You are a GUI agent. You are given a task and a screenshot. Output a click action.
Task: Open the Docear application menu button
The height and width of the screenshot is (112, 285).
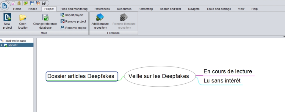[x=4, y=6]
